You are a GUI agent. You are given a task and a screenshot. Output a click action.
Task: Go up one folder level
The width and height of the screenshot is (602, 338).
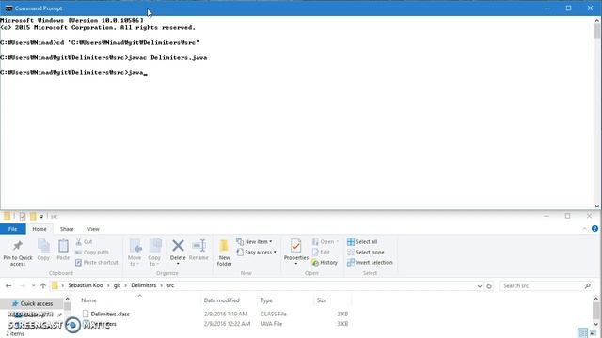point(43,285)
